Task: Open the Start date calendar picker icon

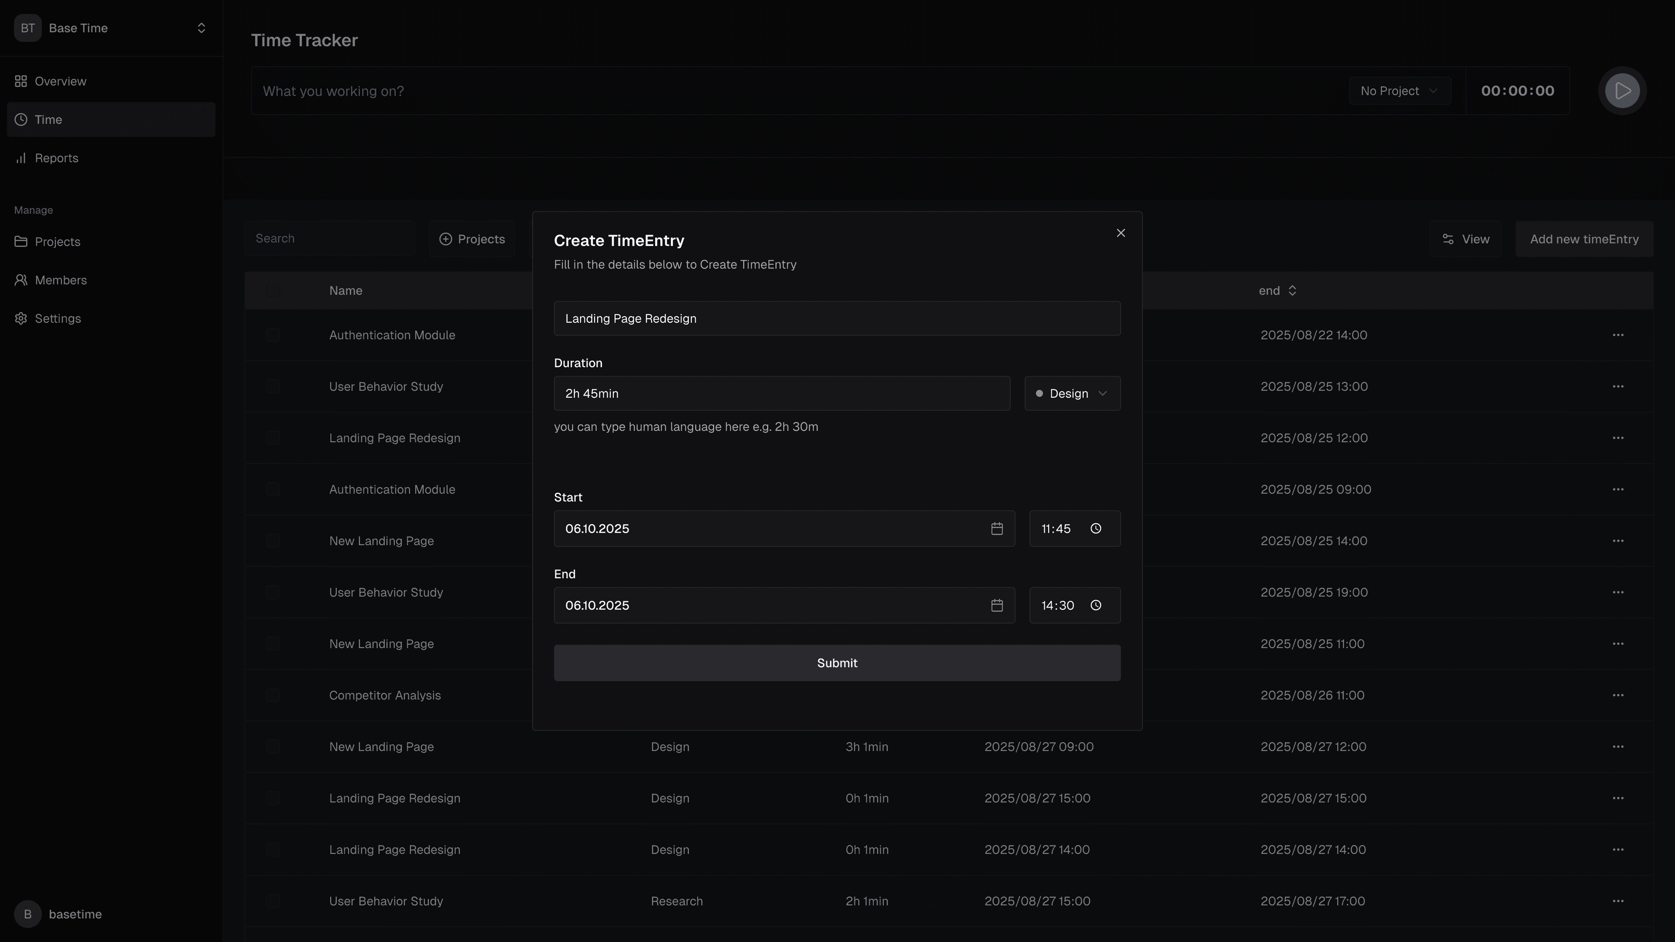Action: (997, 529)
